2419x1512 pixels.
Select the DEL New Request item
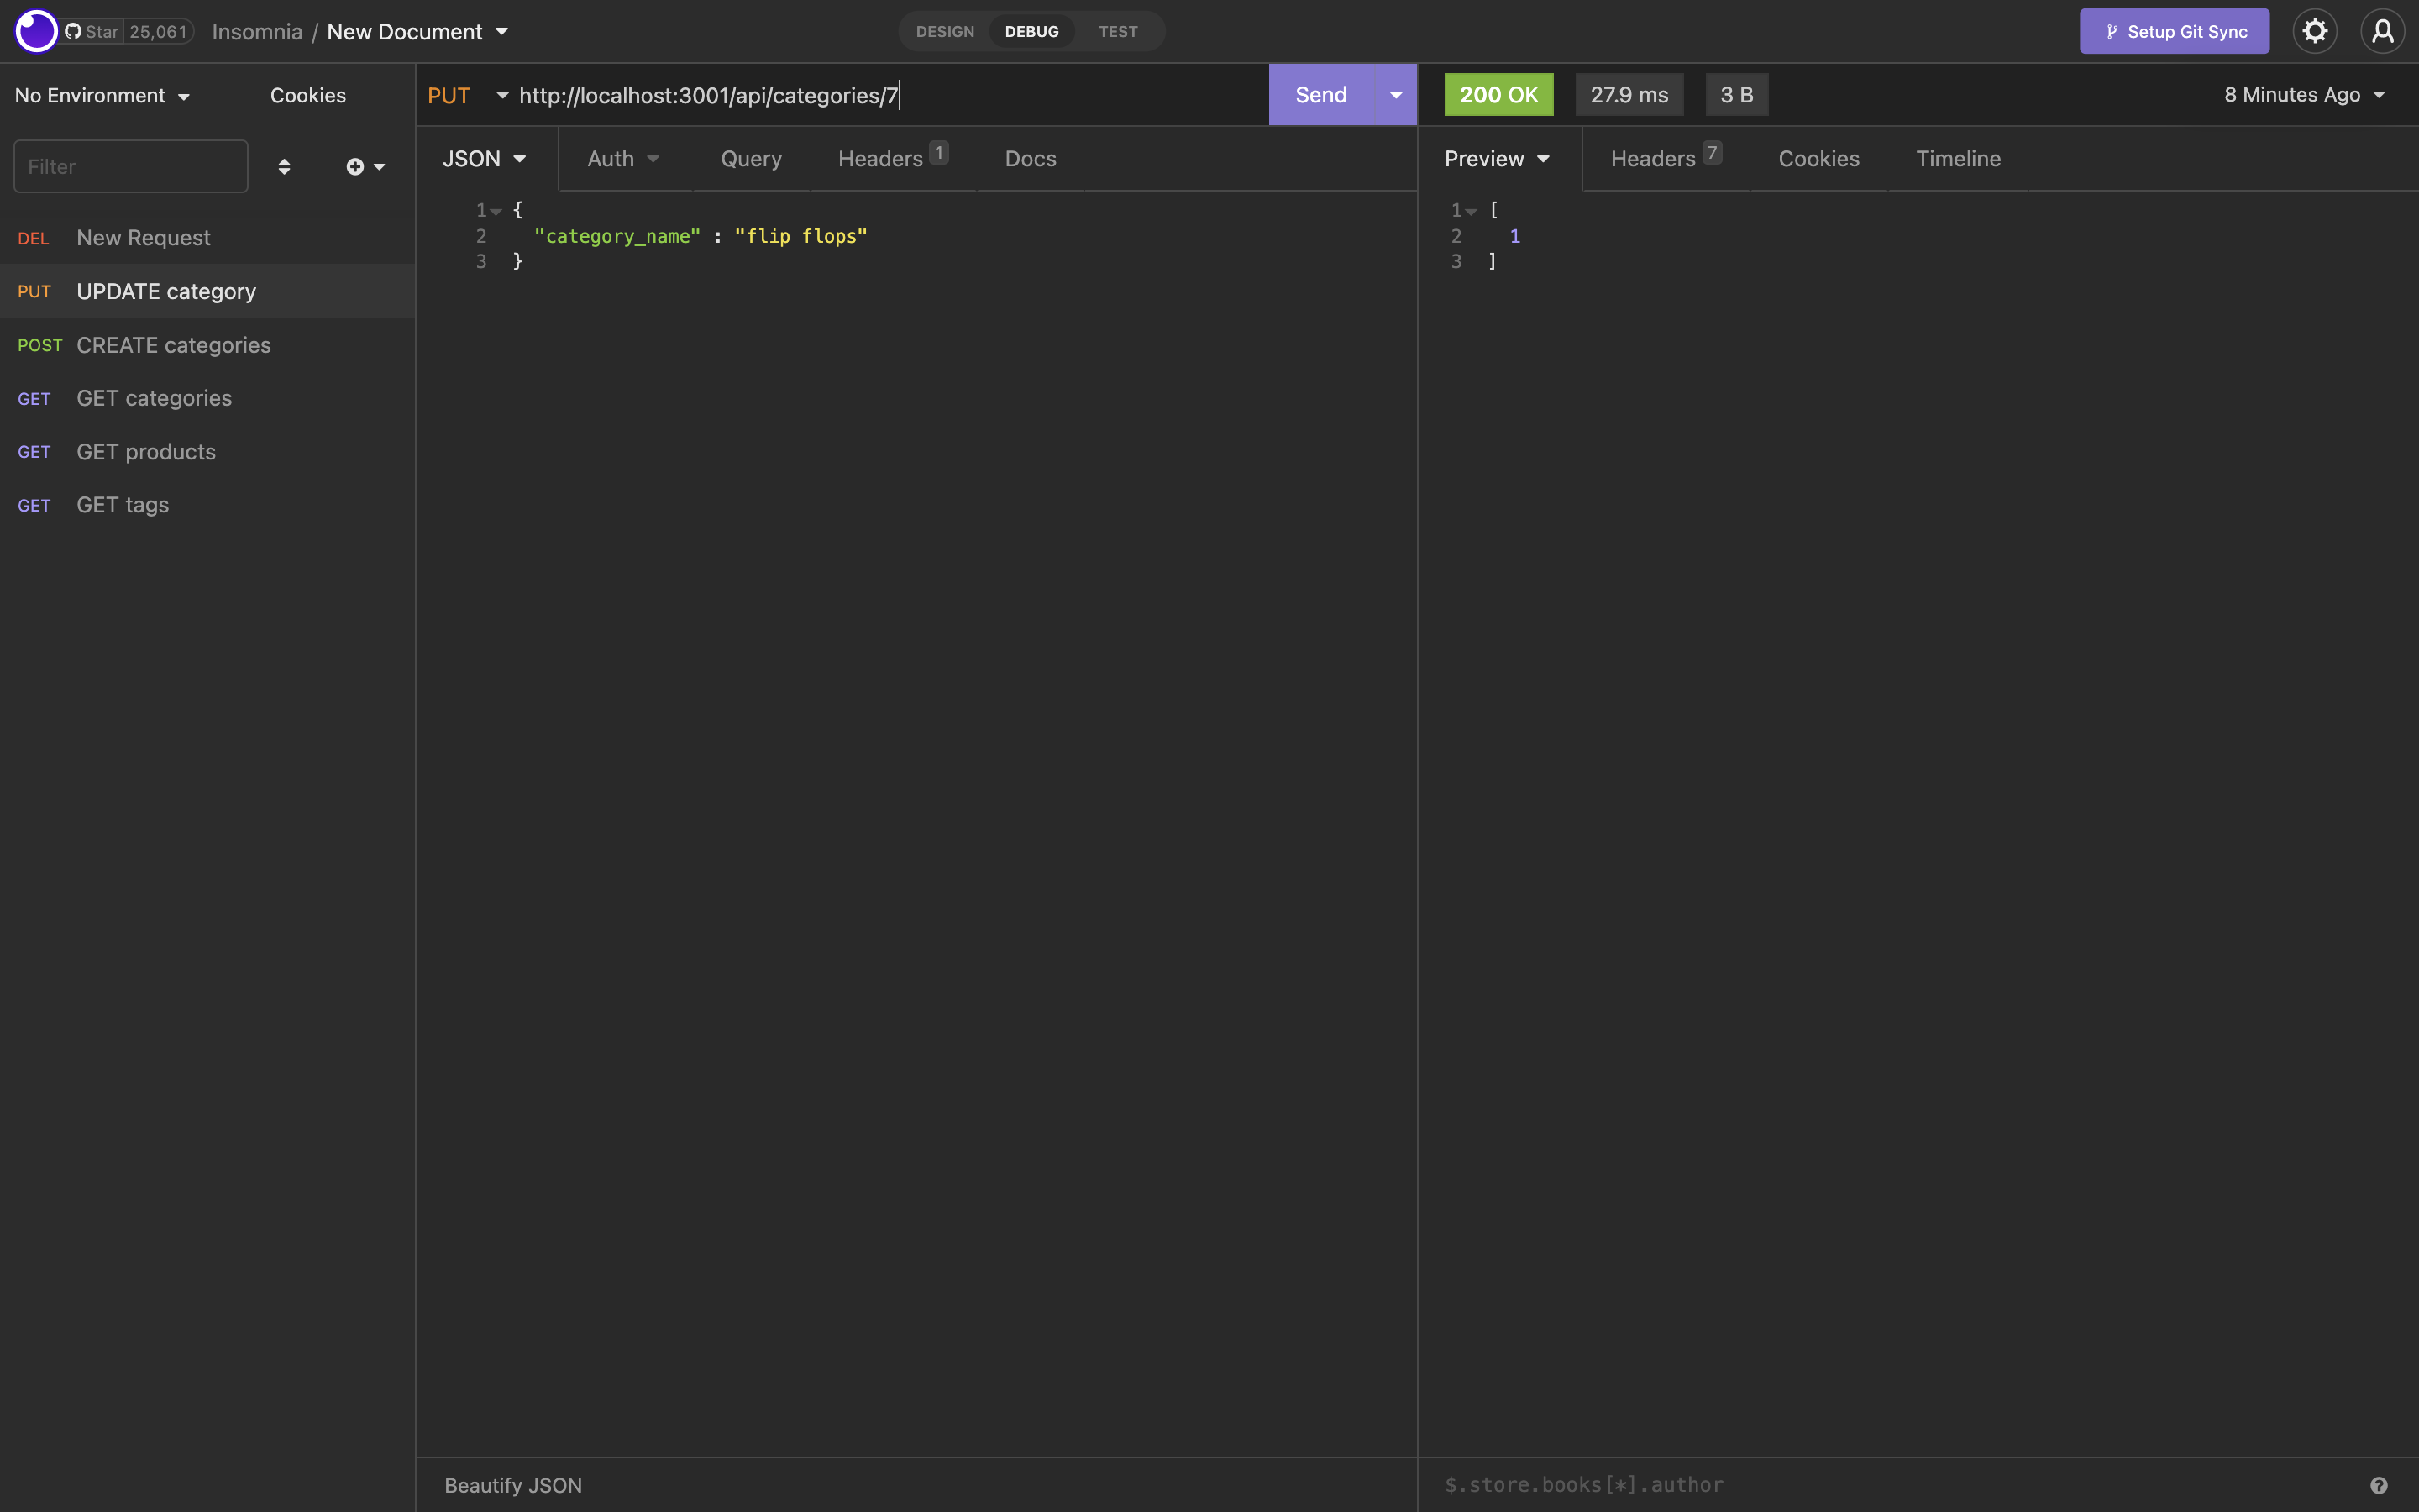click(x=207, y=238)
